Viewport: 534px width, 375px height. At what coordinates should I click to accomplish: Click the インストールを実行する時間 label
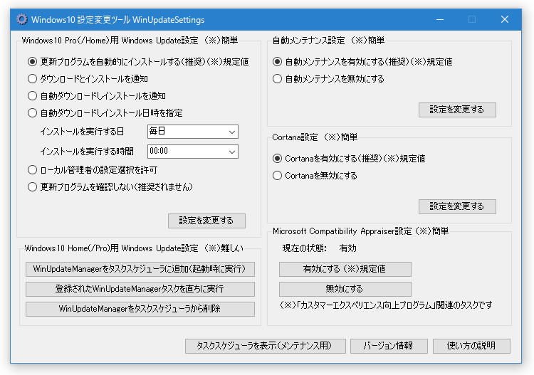click(x=87, y=152)
